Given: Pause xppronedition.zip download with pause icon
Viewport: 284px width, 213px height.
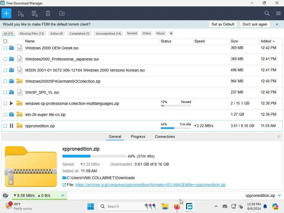Looking at the screenshot, I should pyautogui.click(x=11, y=126).
